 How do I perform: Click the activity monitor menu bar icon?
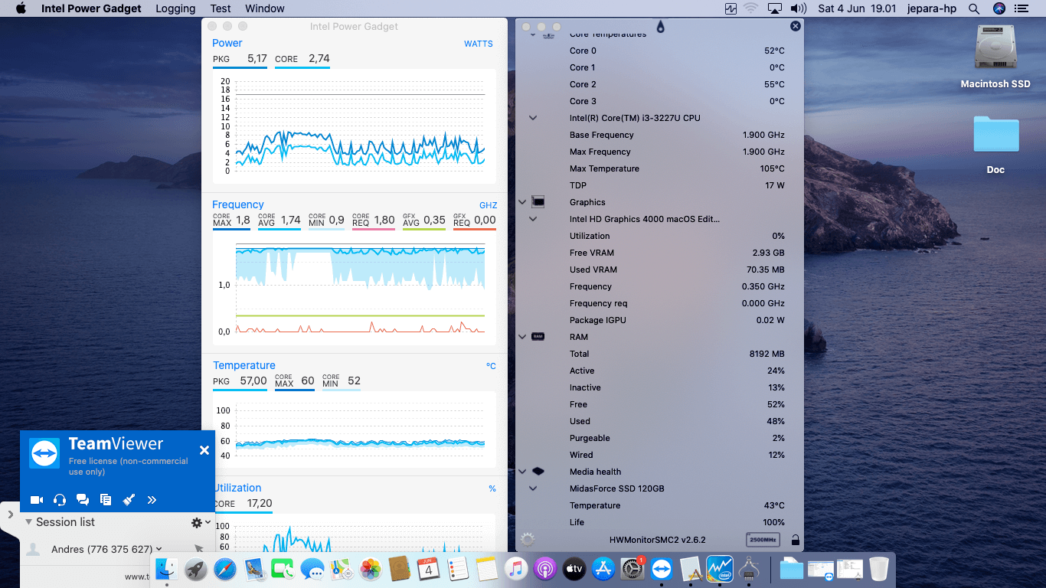click(731, 8)
